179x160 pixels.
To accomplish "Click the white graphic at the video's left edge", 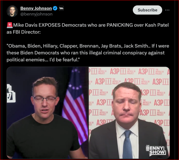I will (x=11, y=93).
